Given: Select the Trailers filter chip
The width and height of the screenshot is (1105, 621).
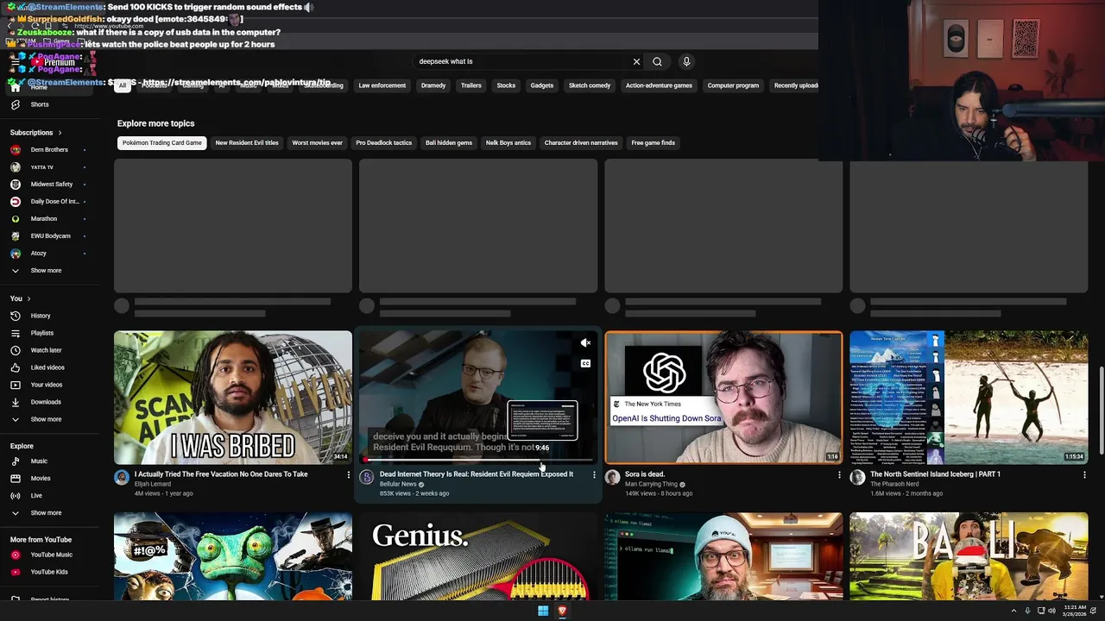Looking at the screenshot, I should coord(471,85).
